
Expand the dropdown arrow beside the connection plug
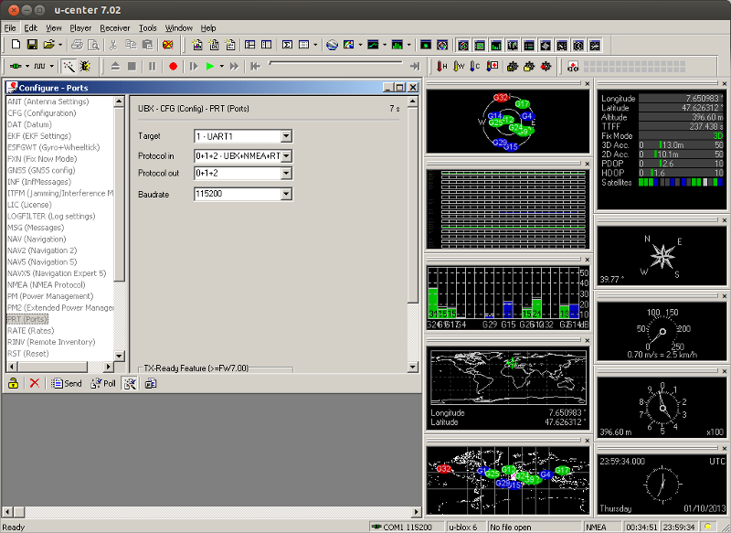(x=27, y=66)
